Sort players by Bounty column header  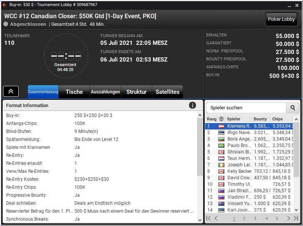coord(260,119)
